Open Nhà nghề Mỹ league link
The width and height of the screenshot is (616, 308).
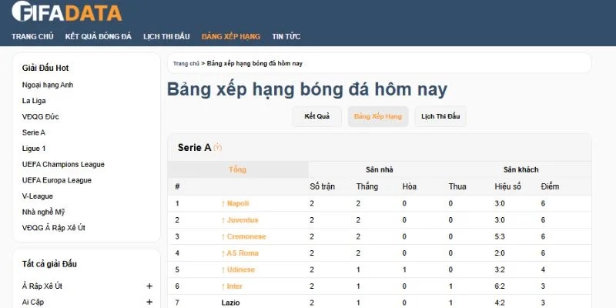tap(43, 213)
